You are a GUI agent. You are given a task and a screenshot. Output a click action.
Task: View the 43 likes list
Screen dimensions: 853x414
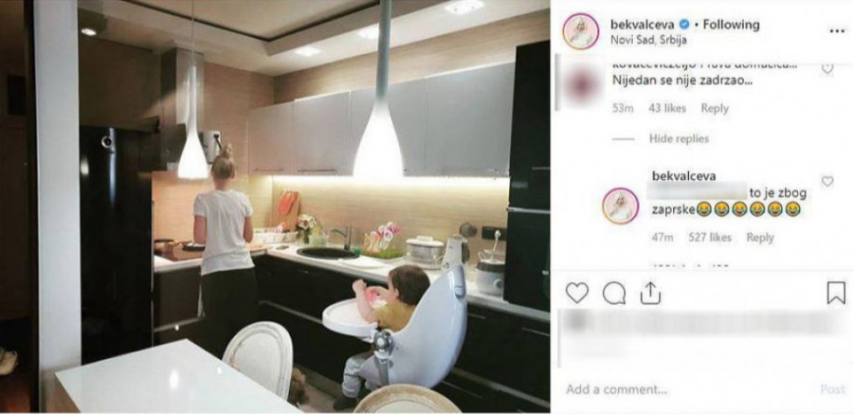(667, 108)
